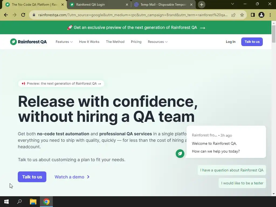The image size is (276, 207).
Task: Click the arrow in the green banner
Action: 203,28
